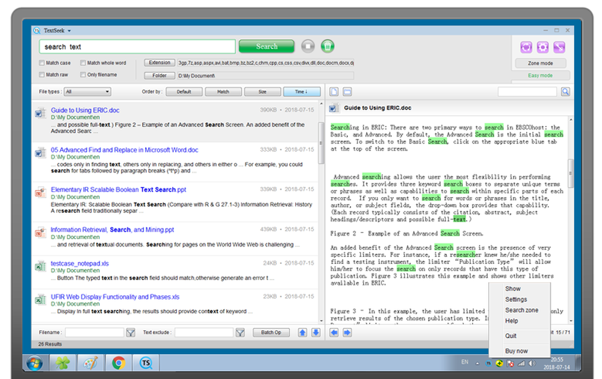
Task: Click the Filename filter input field
Action: pyautogui.click(x=95, y=333)
